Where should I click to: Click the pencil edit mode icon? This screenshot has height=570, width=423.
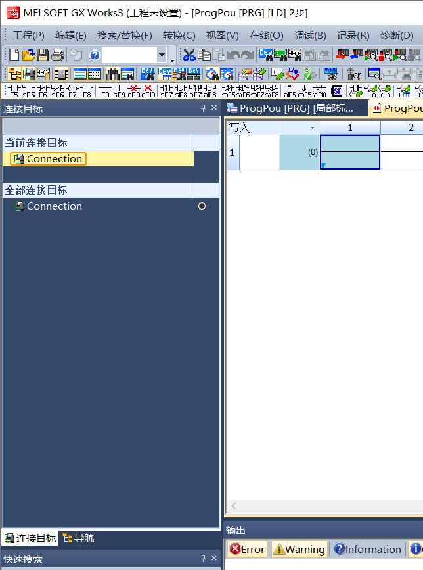click(278, 74)
